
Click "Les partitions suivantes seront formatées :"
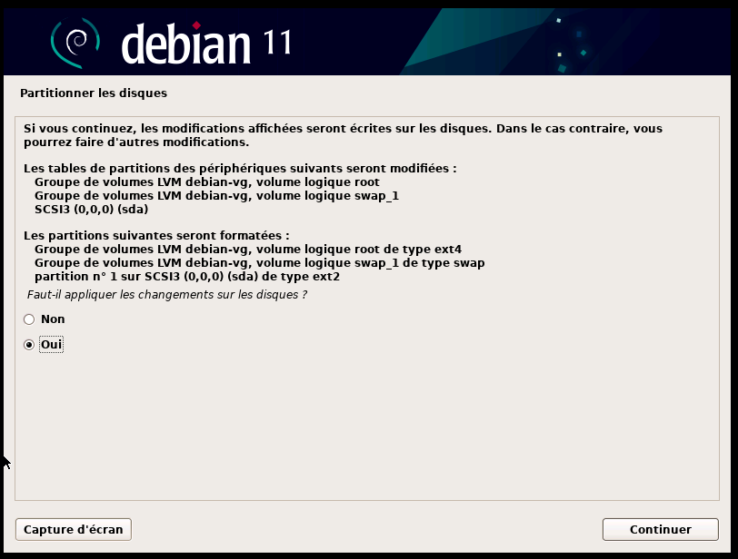156,235
